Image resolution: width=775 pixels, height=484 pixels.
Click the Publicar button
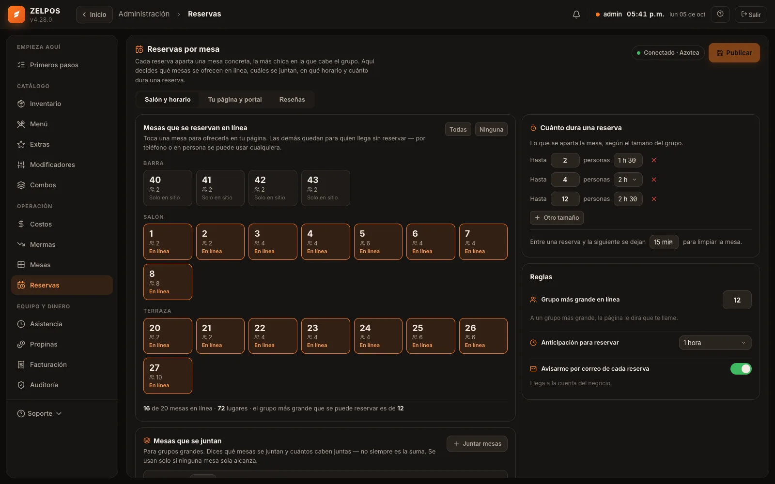pos(734,53)
